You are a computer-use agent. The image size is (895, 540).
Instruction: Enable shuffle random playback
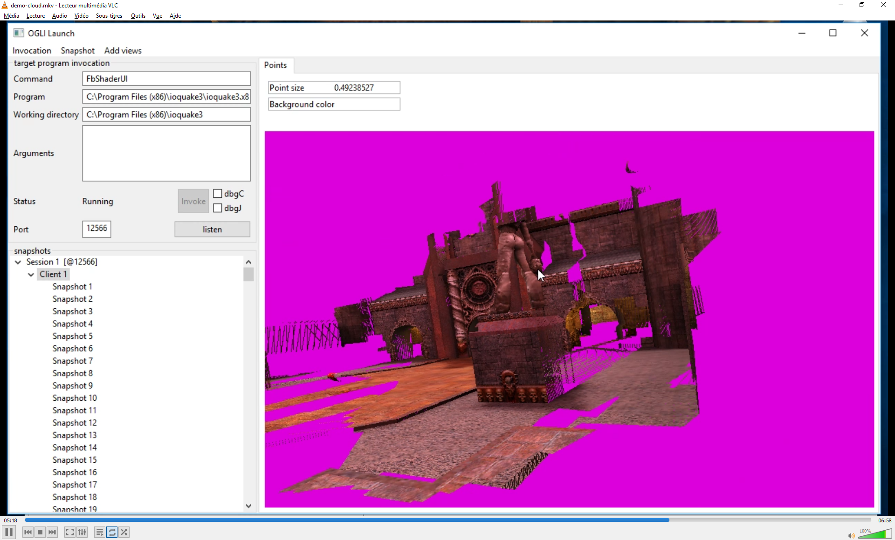click(124, 532)
